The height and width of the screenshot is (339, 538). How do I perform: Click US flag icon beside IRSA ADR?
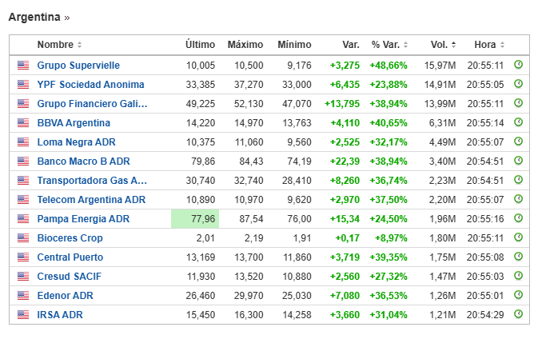23,315
